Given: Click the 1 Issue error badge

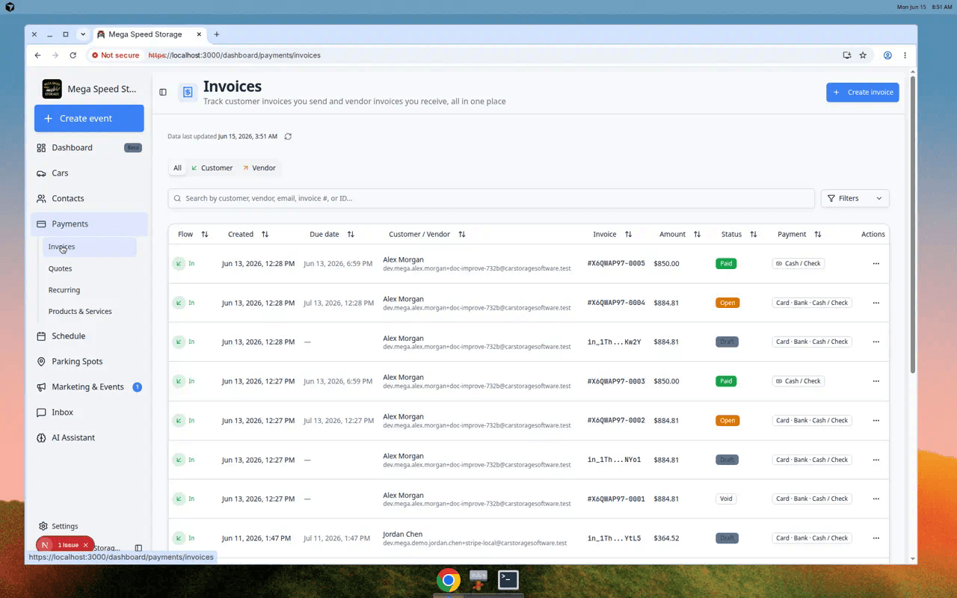Looking at the screenshot, I should (x=67, y=546).
